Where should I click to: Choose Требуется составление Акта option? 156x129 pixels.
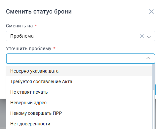pyautogui.click(x=79, y=81)
